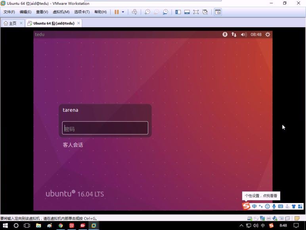Close the 主页 tab
Screen dimensions: 306x230
[21, 23]
